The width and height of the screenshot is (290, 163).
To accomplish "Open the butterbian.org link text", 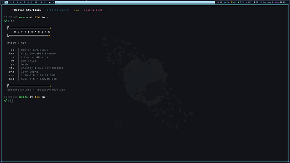I will click(19, 89).
